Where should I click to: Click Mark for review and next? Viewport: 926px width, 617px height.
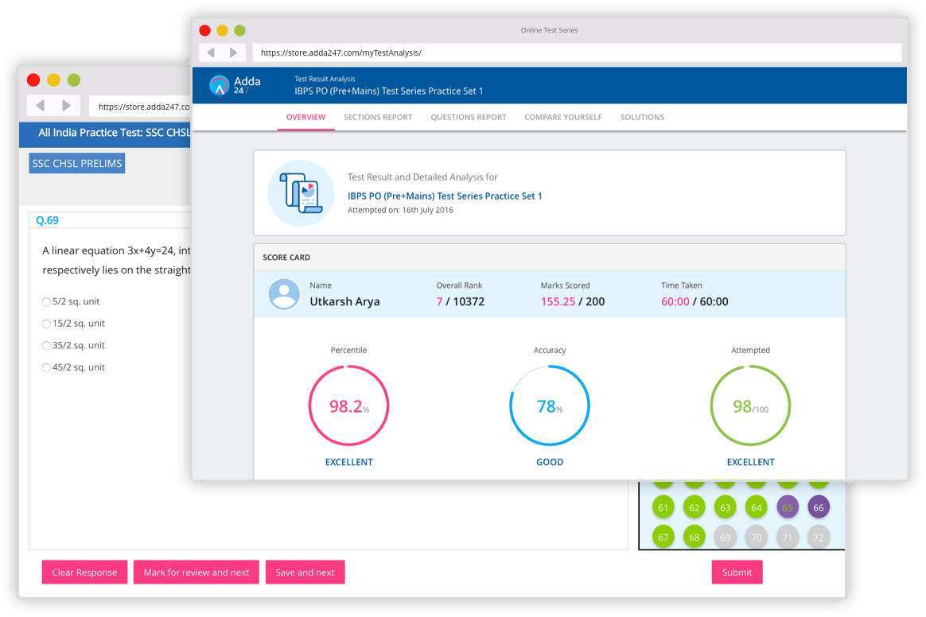pyautogui.click(x=196, y=572)
